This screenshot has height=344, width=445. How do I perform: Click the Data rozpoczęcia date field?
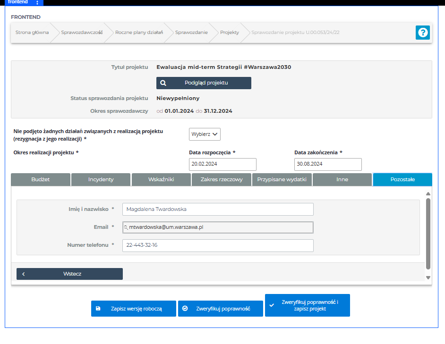(x=222, y=164)
